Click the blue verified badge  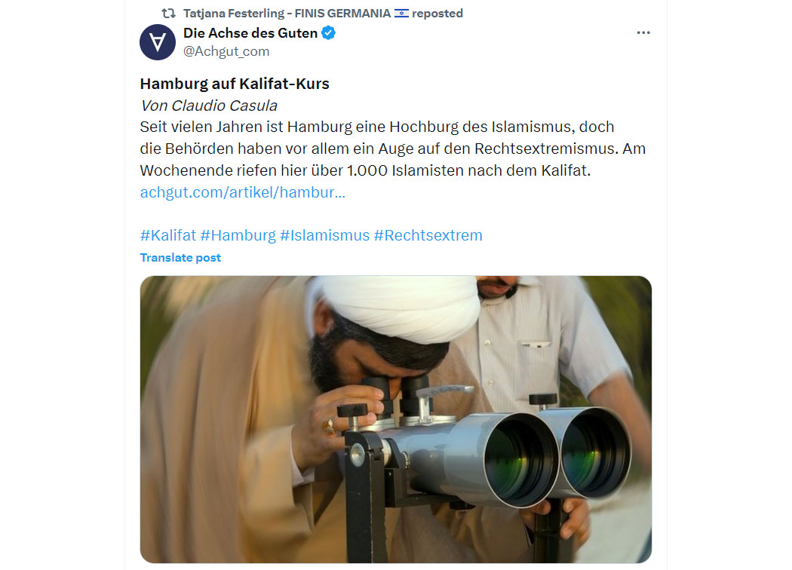click(x=328, y=33)
